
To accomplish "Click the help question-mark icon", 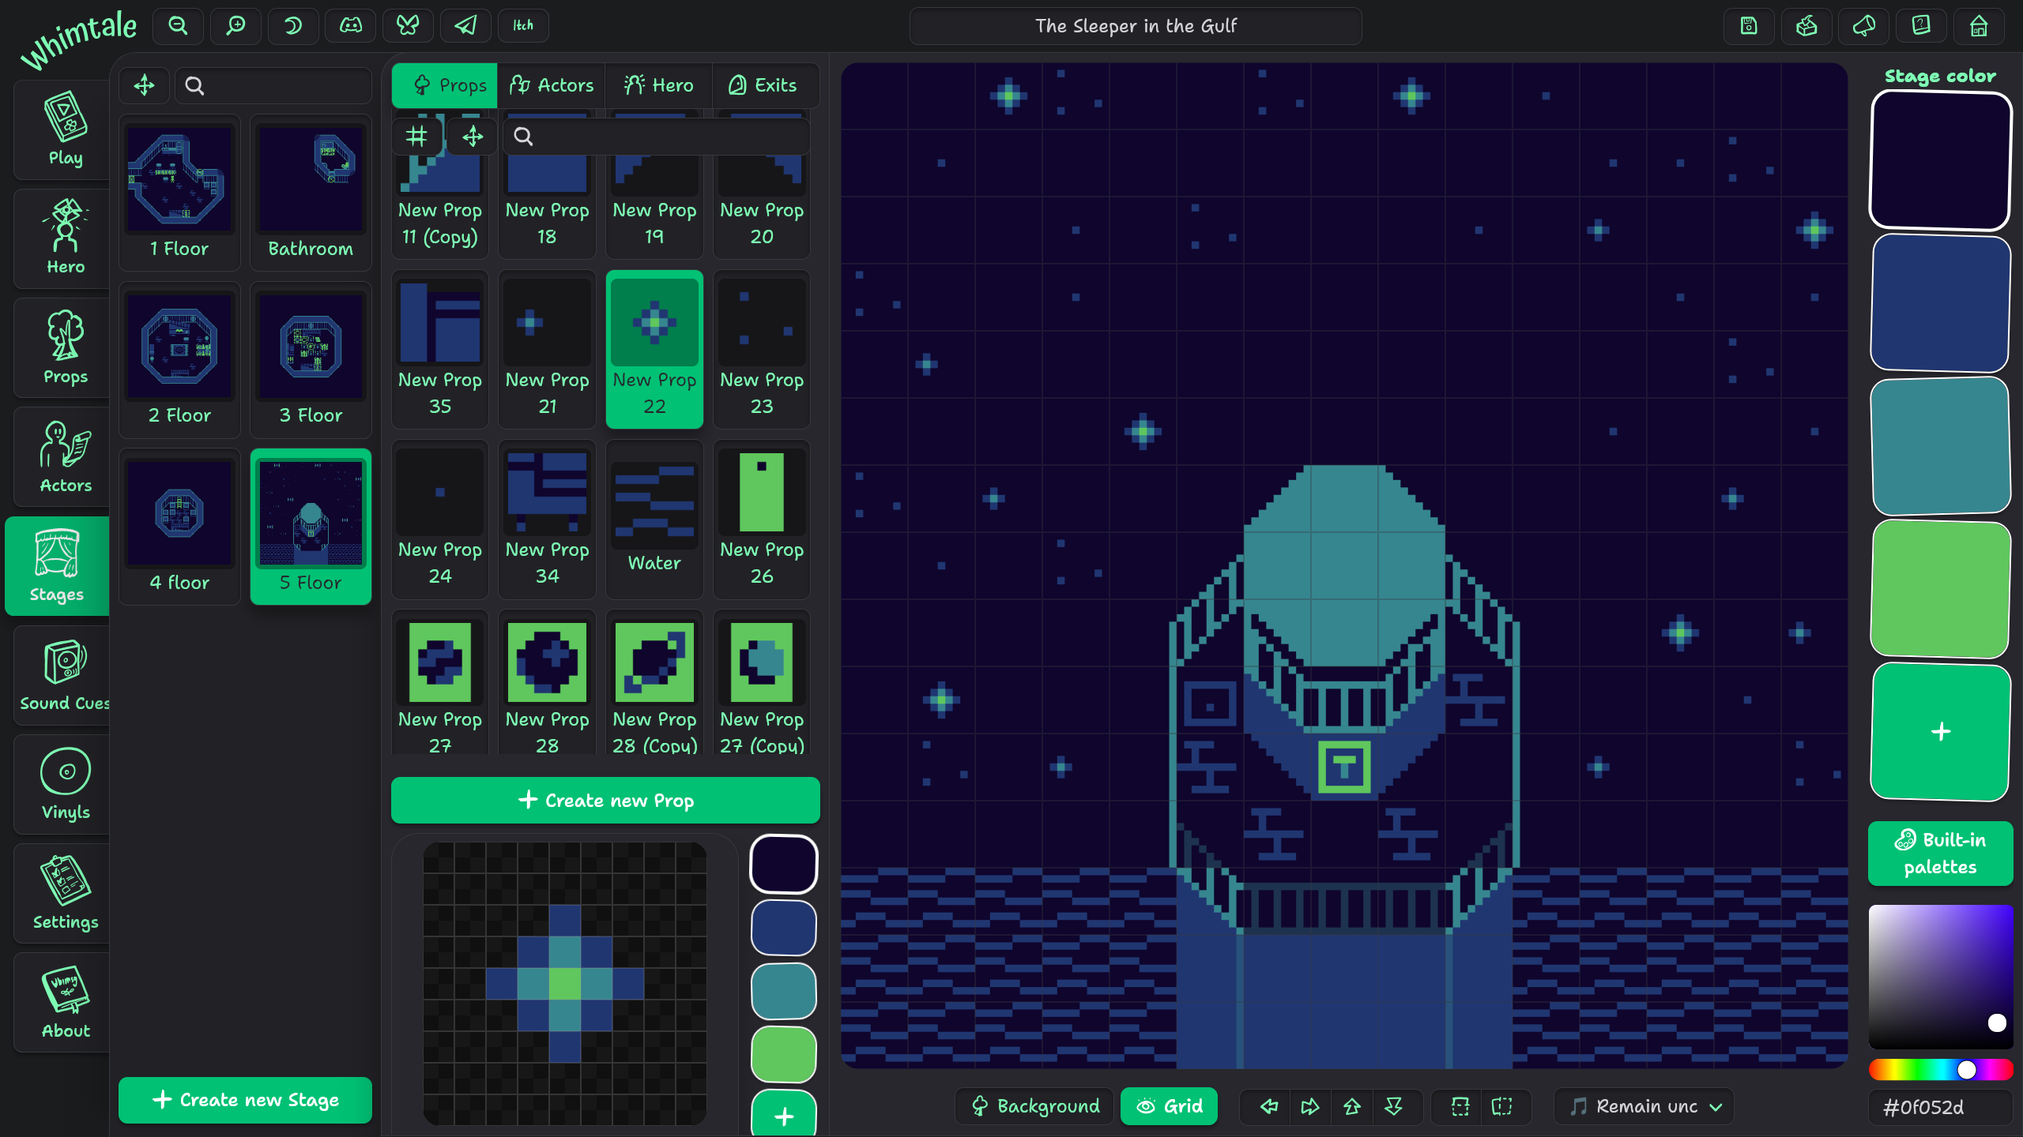I will click(x=1920, y=25).
